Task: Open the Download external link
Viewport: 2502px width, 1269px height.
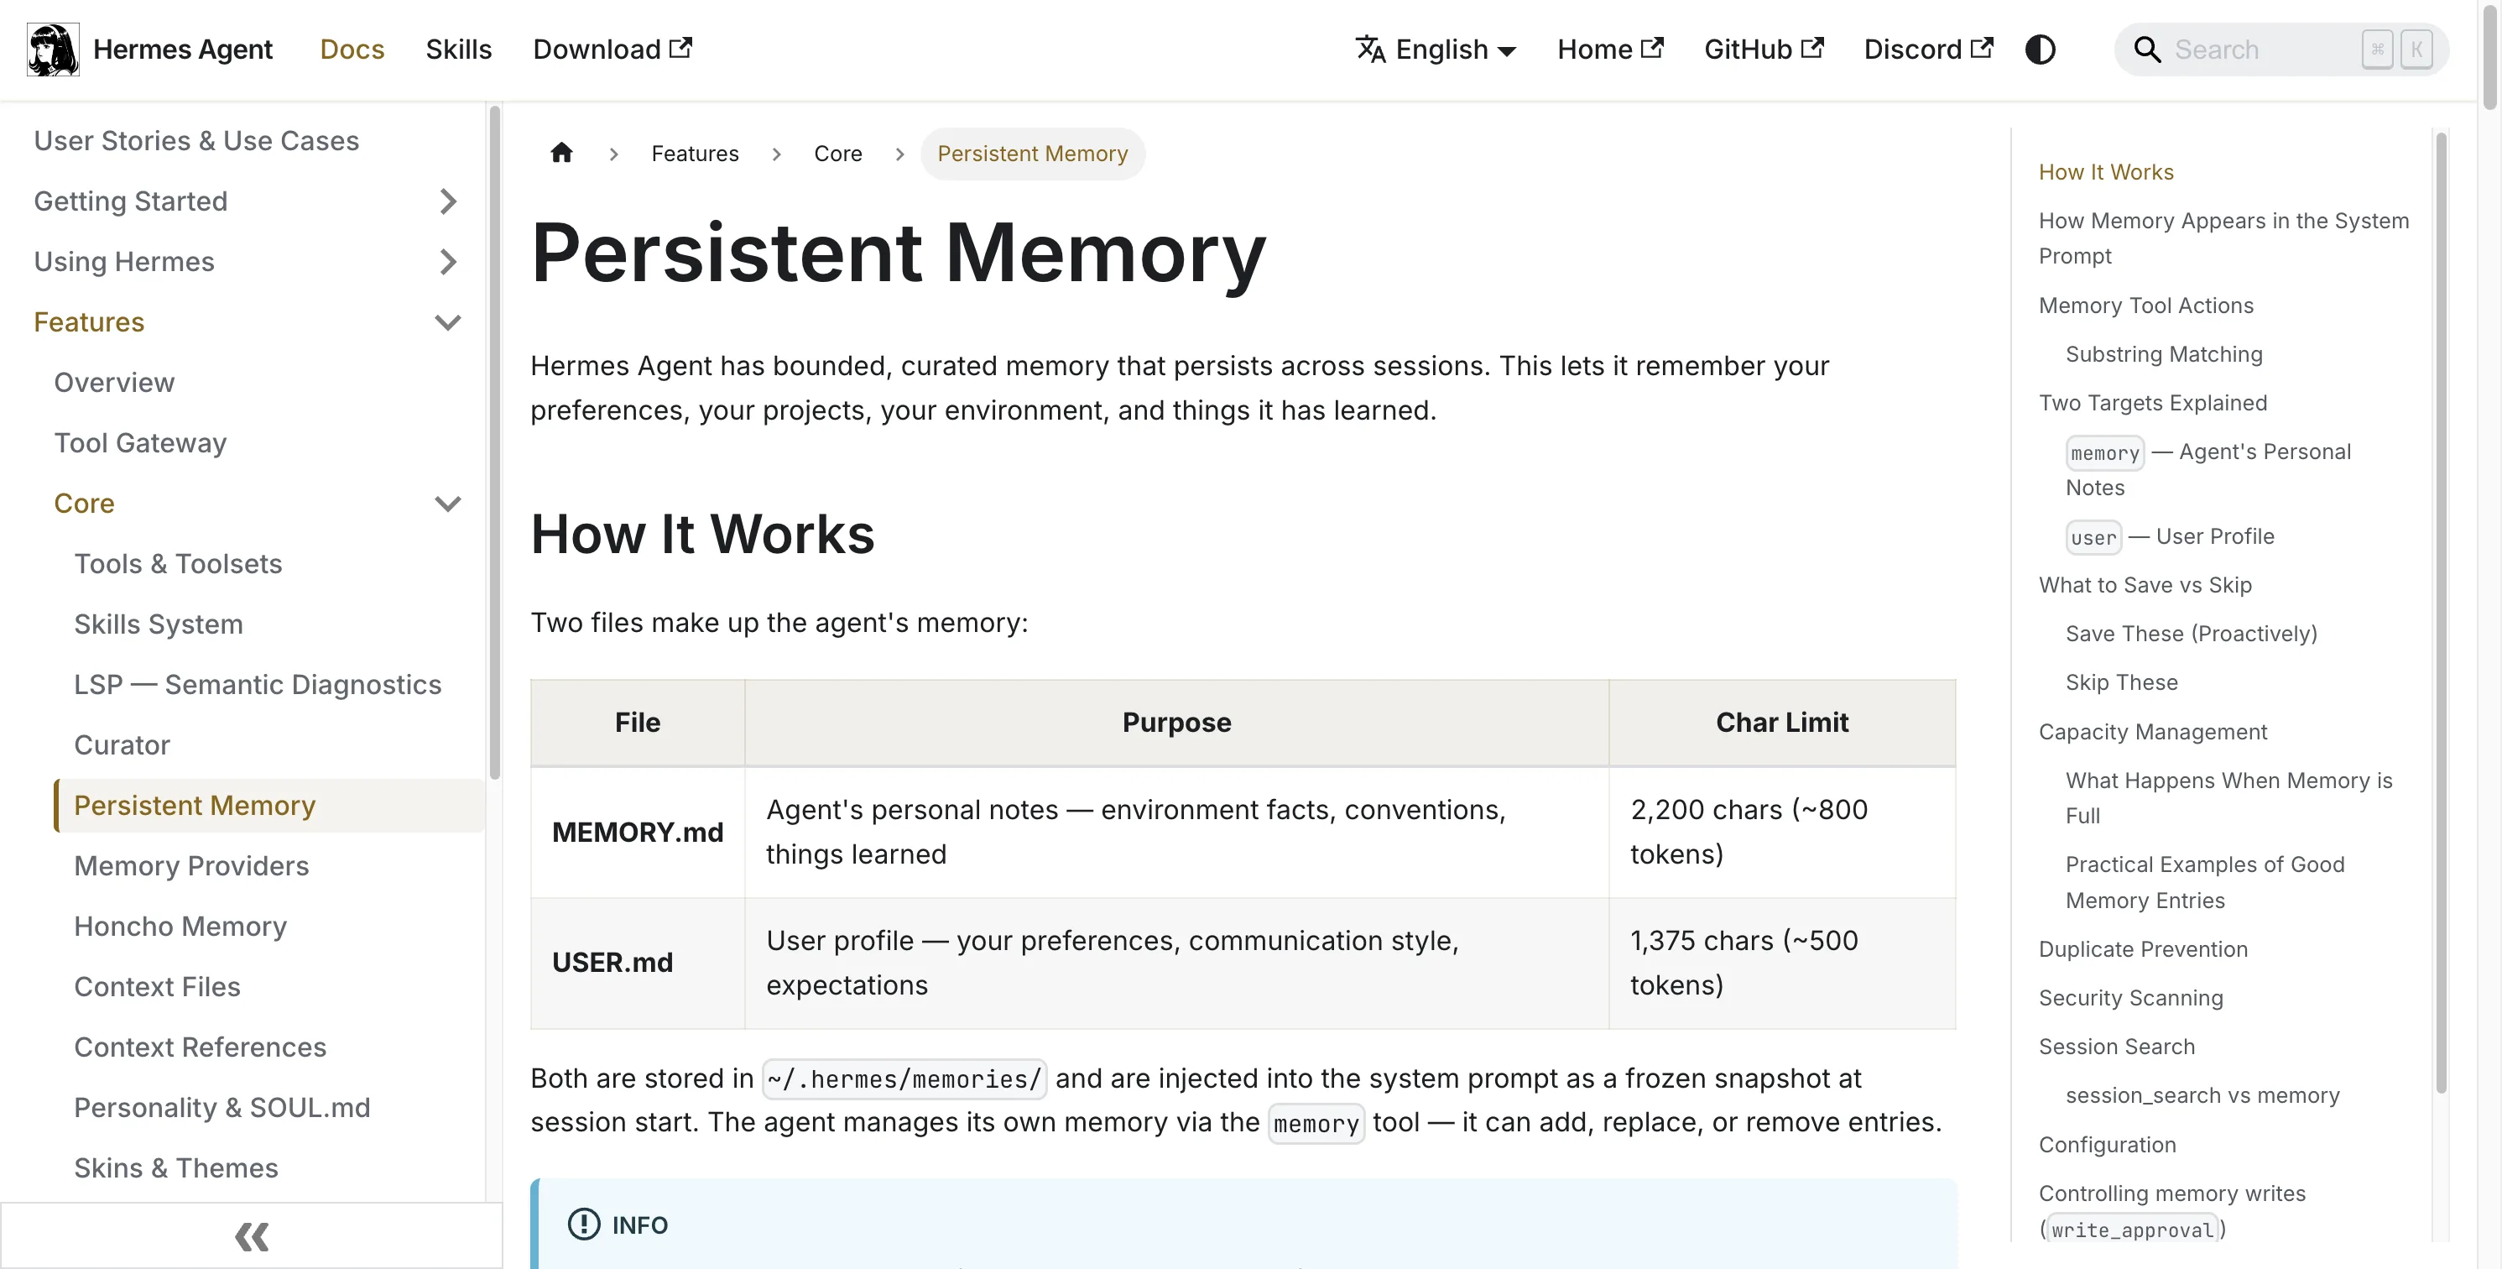Action: [x=612, y=50]
